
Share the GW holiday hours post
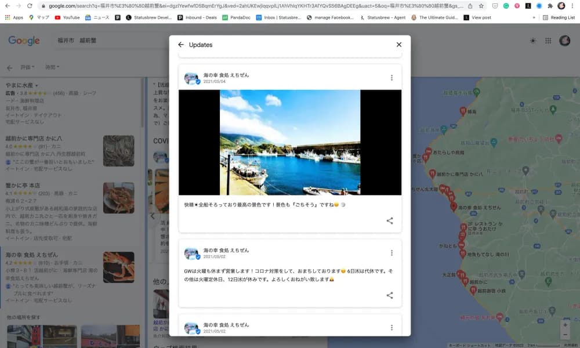(390, 295)
